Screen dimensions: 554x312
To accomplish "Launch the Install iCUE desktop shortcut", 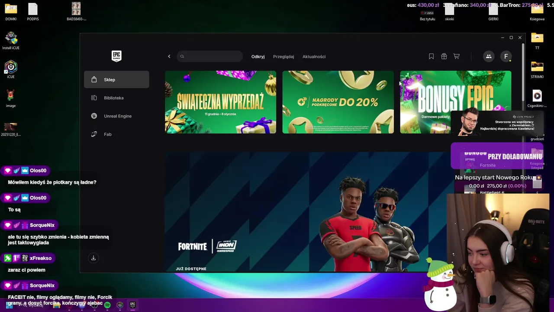I will click(x=11, y=41).
